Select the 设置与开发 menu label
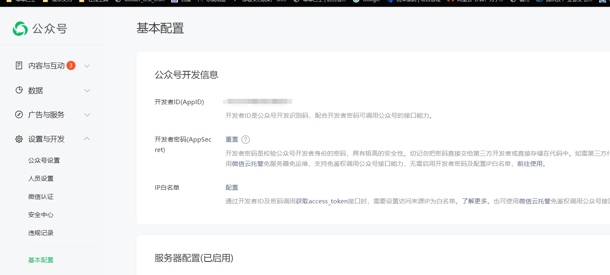610x275 pixels. (x=46, y=139)
